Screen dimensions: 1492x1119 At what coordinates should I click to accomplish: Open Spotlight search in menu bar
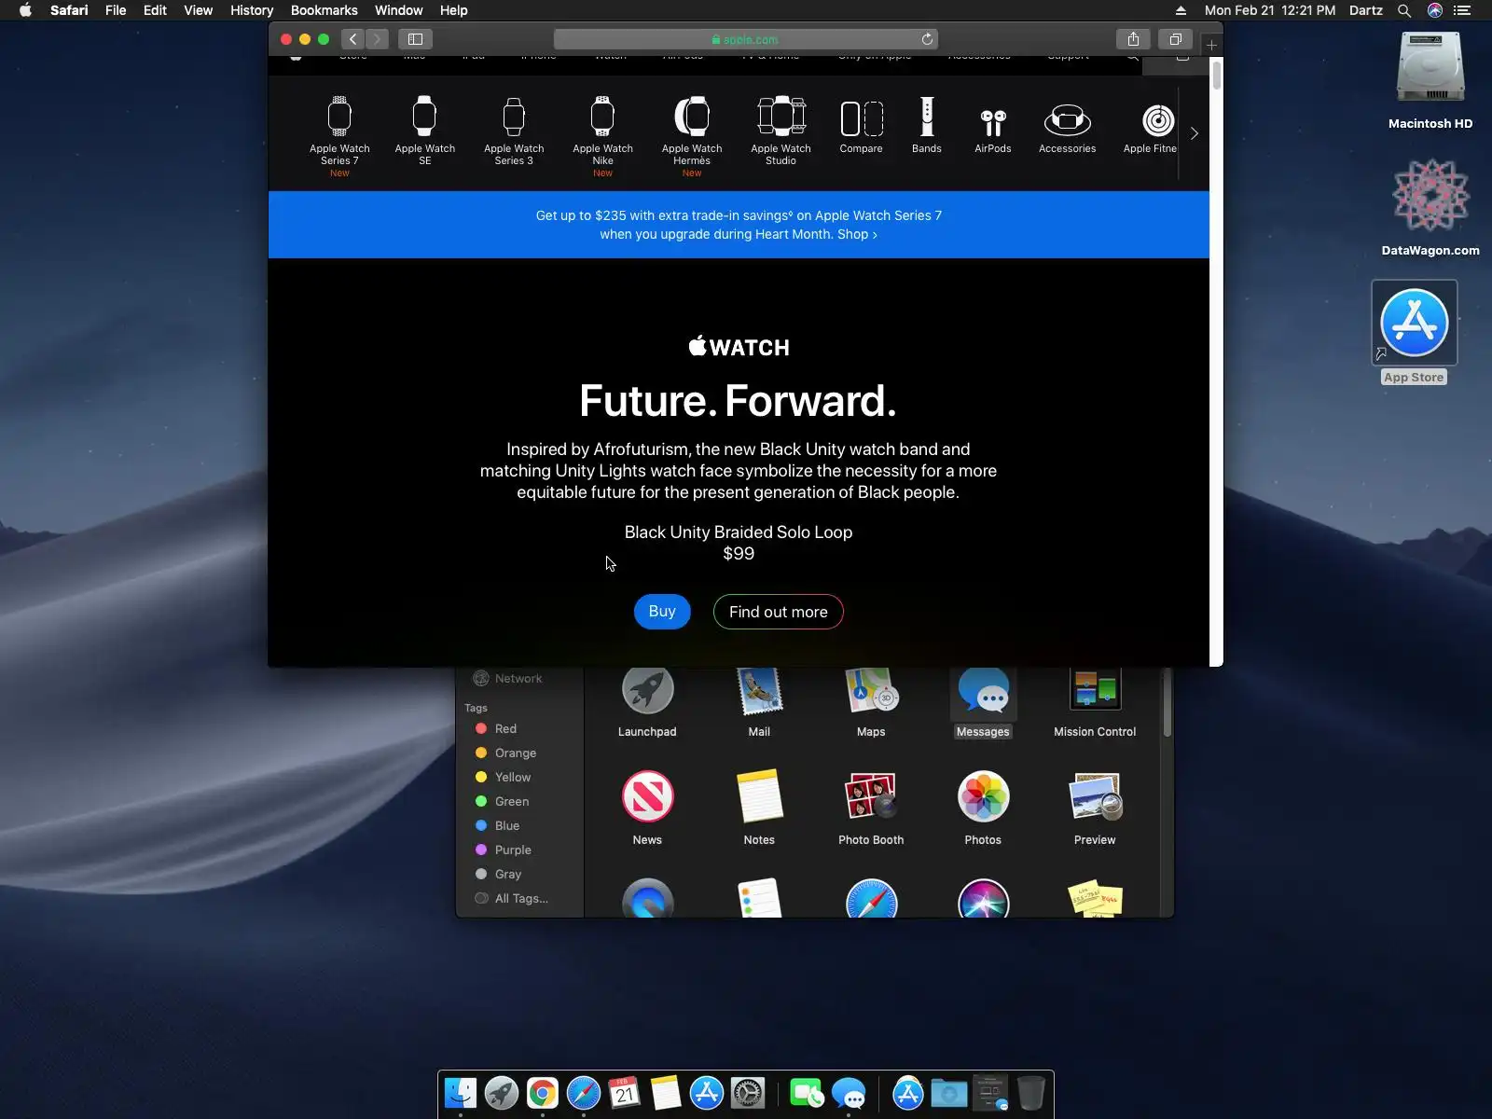1404,10
